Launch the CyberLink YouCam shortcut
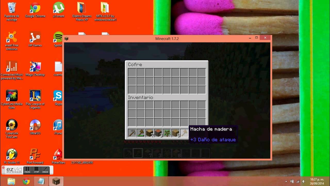This screenshot has height=186, width=330. click(x=12, y=129)
